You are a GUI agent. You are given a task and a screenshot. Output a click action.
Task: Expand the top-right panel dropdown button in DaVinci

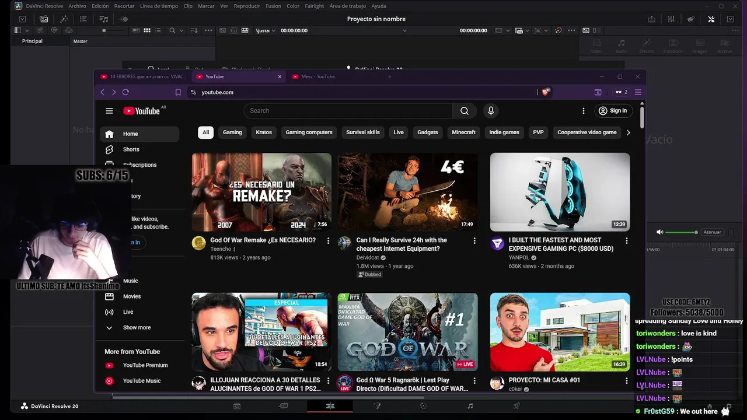point(730,19)
